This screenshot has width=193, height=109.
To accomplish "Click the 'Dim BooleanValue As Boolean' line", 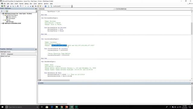I will [x=55, y=28].
